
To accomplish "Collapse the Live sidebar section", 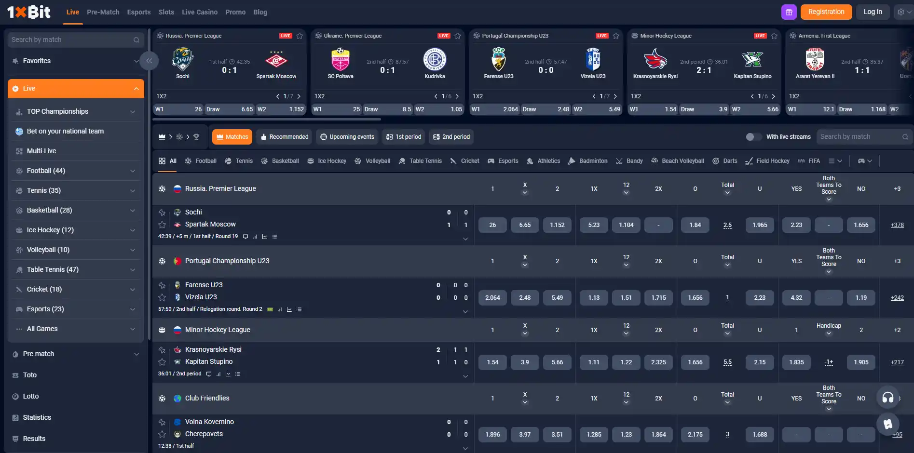I will pos(136,89).
